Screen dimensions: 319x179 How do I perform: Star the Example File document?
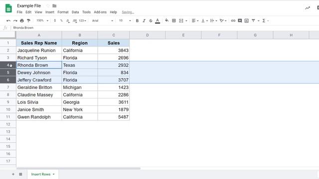point(48,6)
